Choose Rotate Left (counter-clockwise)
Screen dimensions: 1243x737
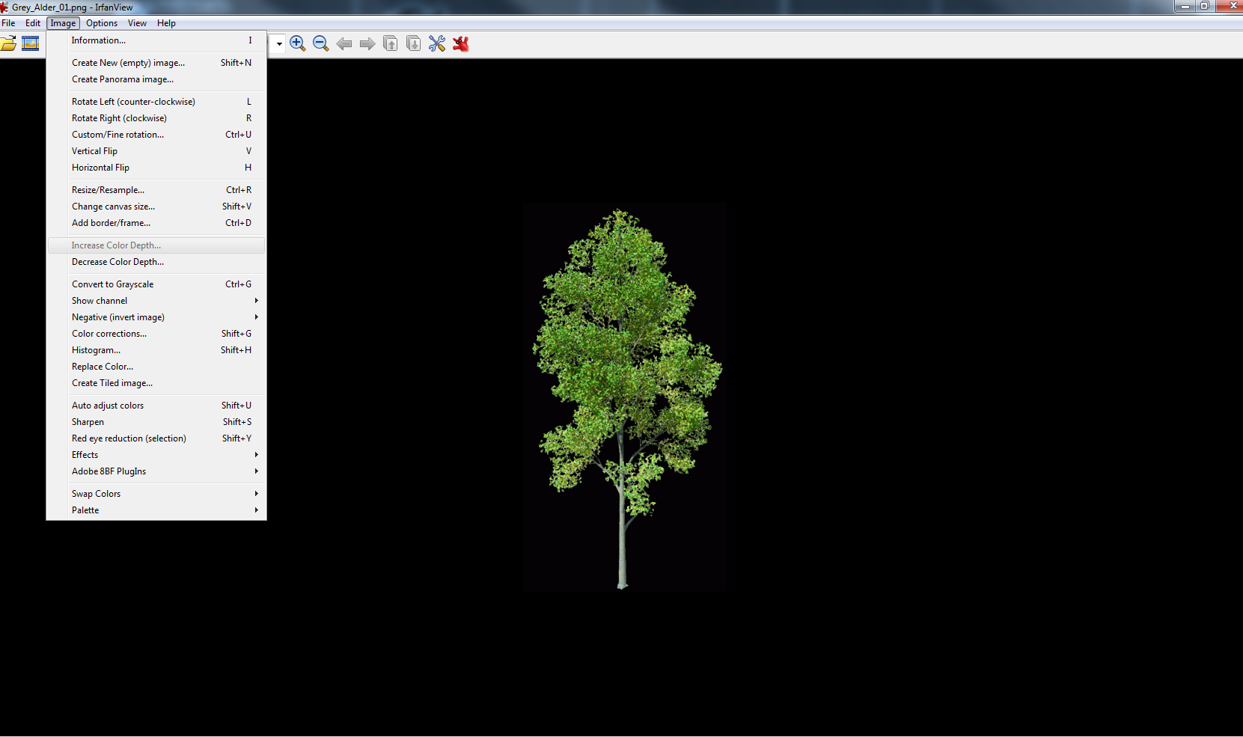click(x=156, y=102)
